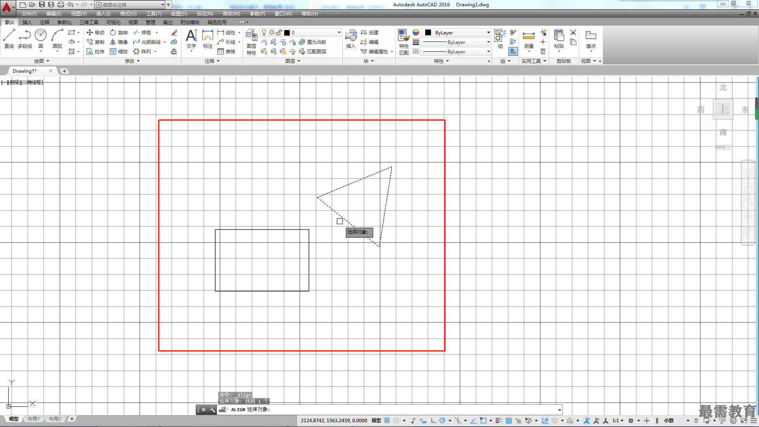Click the 引线 (Leader) button
Viewport: 759px width, 427px height.
[227, 42]
